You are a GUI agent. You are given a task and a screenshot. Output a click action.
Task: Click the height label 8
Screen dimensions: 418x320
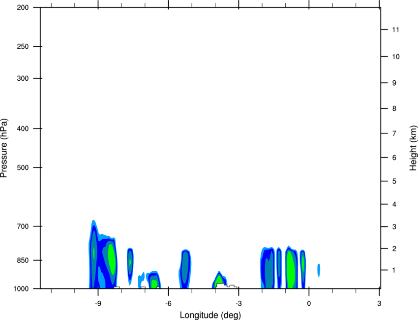click(394, 109)
